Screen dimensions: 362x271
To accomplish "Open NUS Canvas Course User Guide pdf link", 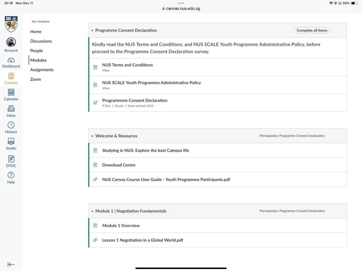I will [x=166, y=180].
